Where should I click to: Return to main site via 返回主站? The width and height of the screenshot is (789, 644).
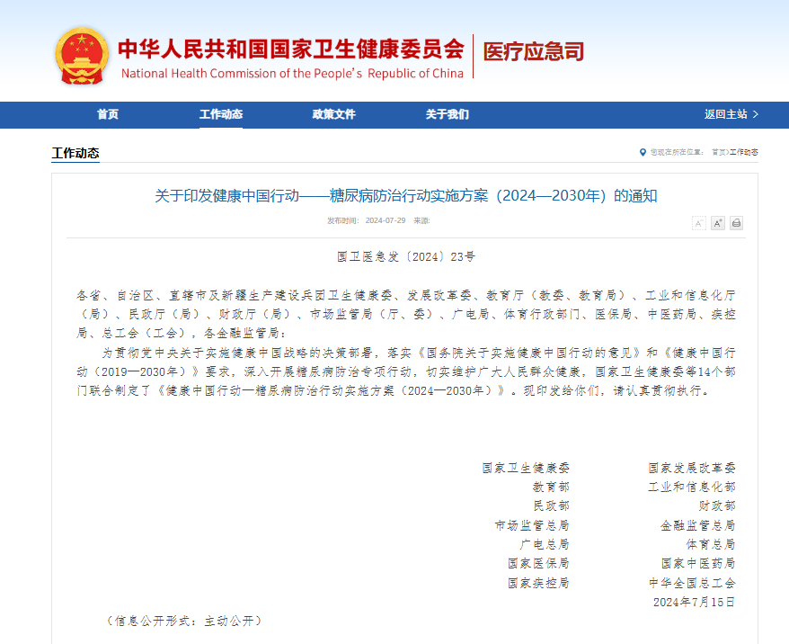[725, 115]
